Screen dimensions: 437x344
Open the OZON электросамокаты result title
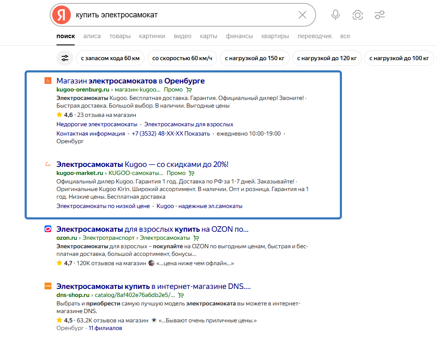point(152,229)
